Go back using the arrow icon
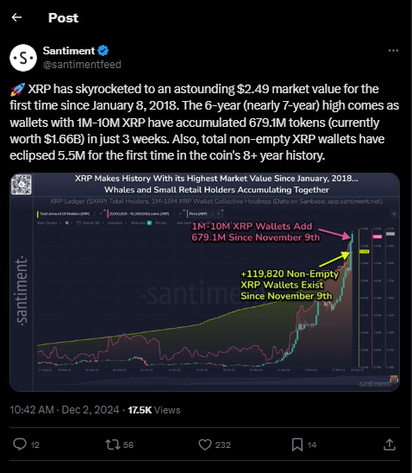Image resolution: width=412 pixels, height=473 pixels. tap(16, 17)
